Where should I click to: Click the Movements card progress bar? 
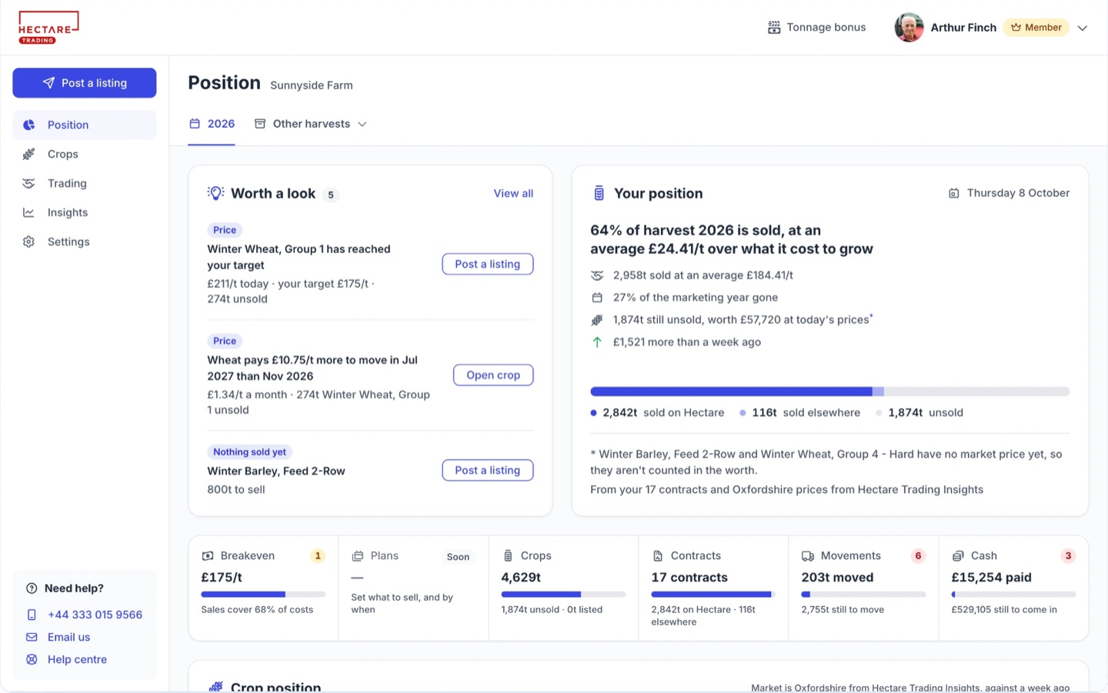click(863, 595)
